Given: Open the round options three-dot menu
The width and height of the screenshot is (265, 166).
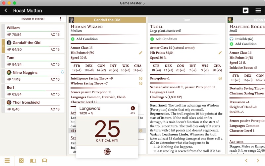Looking at the screenshot, I should coord(60,19).
